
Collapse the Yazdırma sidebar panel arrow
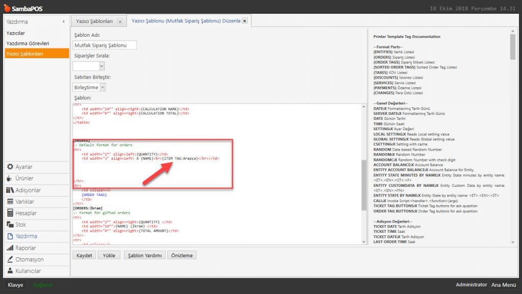coord(64,22)
